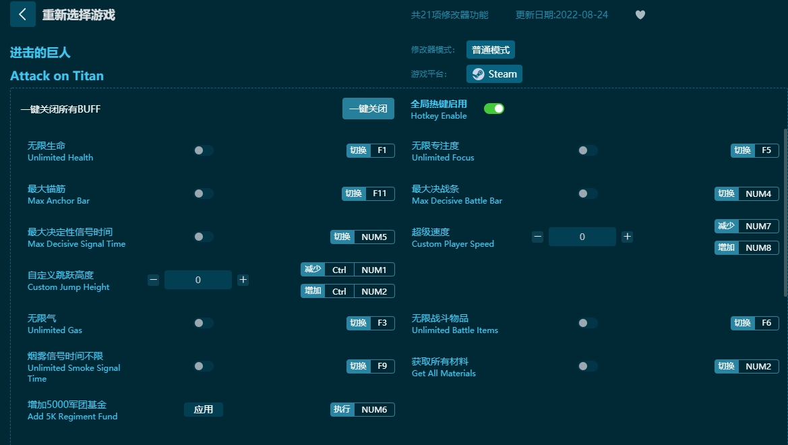Click the F1 hotkey for Unlimited Health
788x445 pixels.
371,150
